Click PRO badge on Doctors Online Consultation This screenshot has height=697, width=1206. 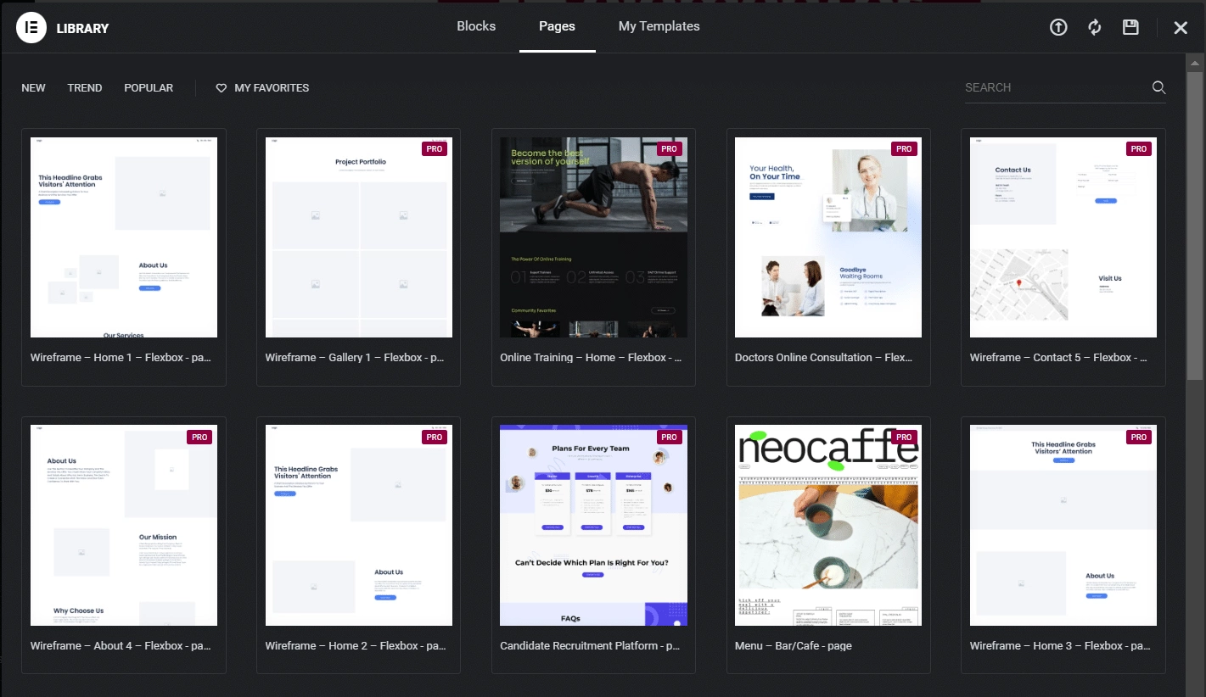click(x=904, y=149)
